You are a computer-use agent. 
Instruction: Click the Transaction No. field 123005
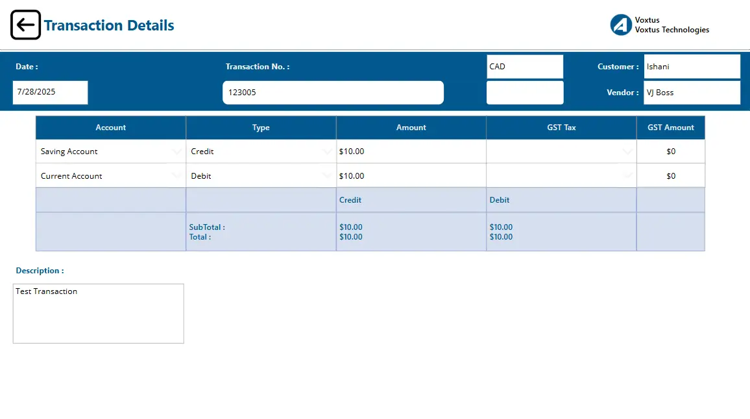(333, 93)
